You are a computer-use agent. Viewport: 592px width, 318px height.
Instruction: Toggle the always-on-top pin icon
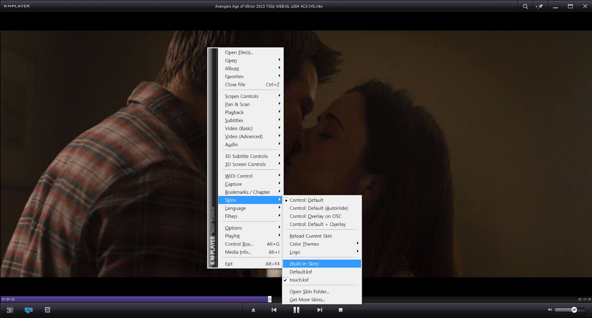coord(539,6)
